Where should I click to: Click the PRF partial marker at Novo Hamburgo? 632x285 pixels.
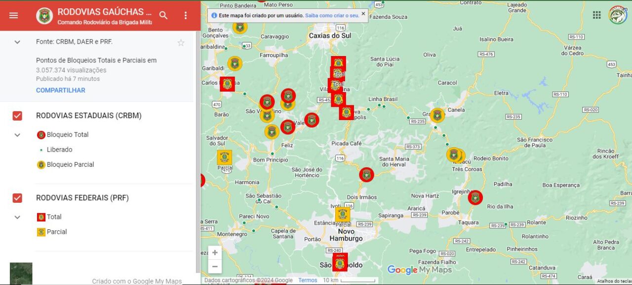tap(343, 215)
